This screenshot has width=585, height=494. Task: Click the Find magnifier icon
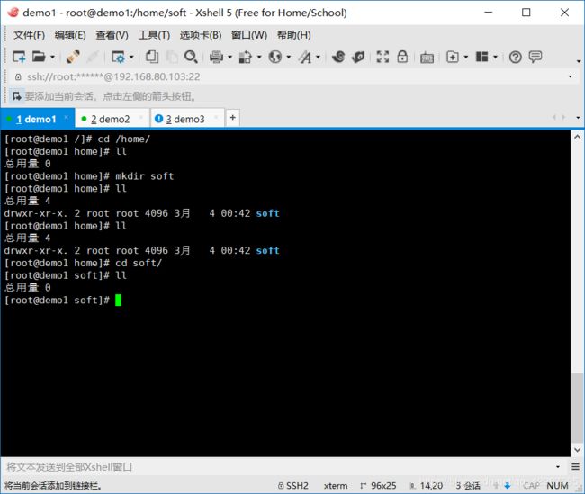191,57
